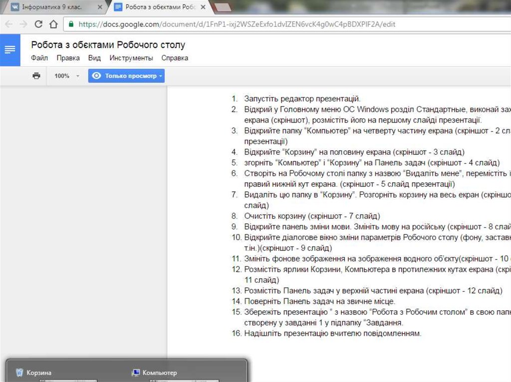
Task: Open the Вид menu
Action: point(94,58)
